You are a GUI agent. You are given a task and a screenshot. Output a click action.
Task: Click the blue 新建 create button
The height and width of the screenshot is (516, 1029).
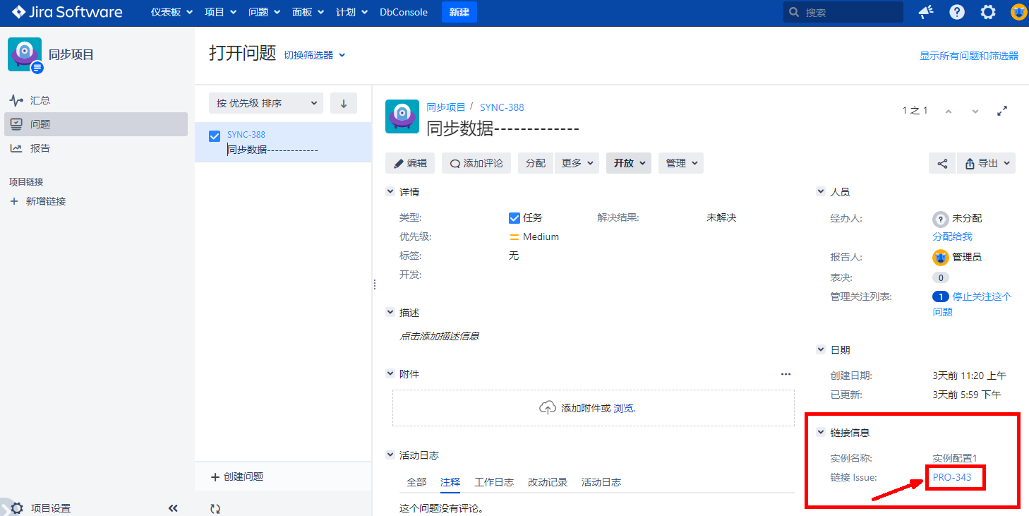click(459, 12)
